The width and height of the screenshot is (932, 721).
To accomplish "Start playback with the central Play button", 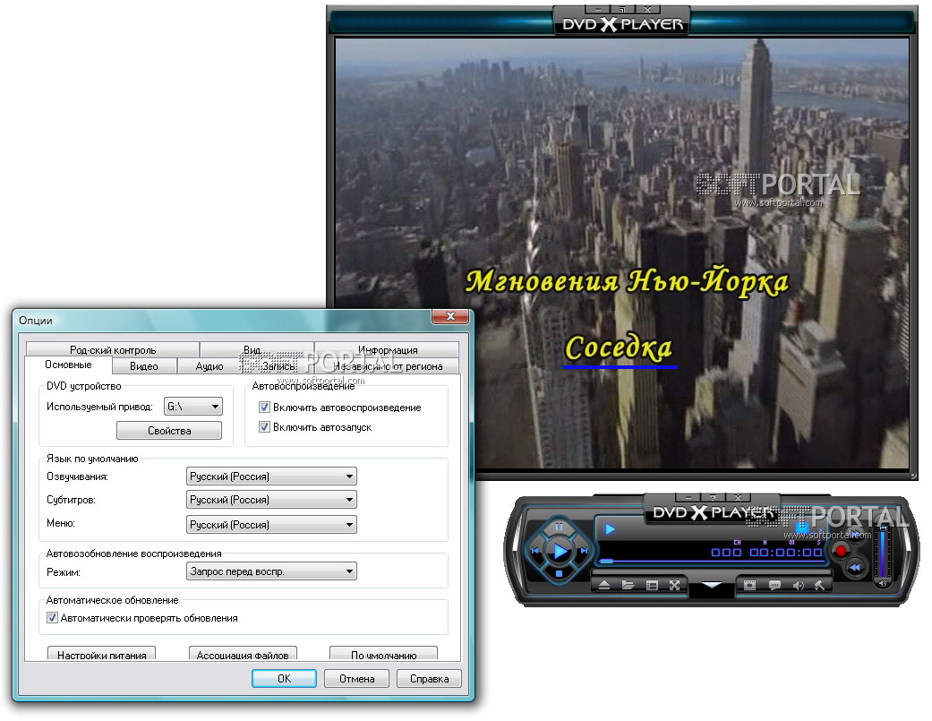I will (560, 552).
